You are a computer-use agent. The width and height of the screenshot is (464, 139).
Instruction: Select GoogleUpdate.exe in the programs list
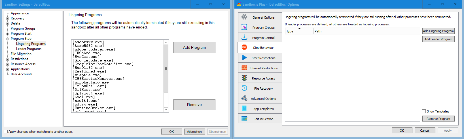pos(94,60)
